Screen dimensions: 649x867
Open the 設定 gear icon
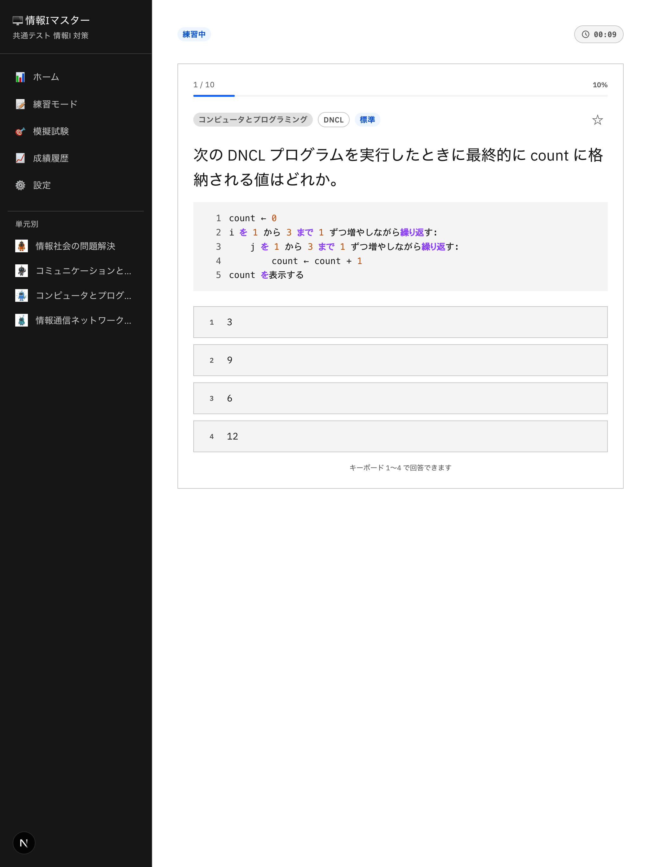click(x=20, y=185)
